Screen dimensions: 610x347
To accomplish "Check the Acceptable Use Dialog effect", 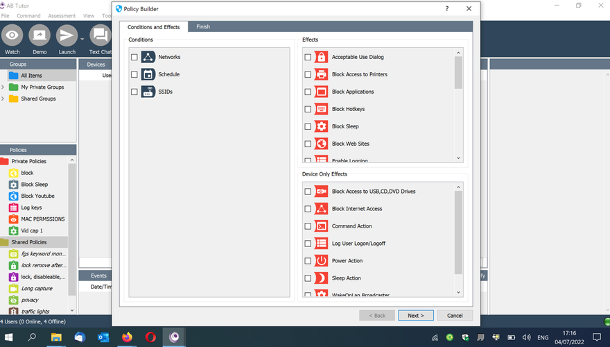I will (x=308, y=57).
